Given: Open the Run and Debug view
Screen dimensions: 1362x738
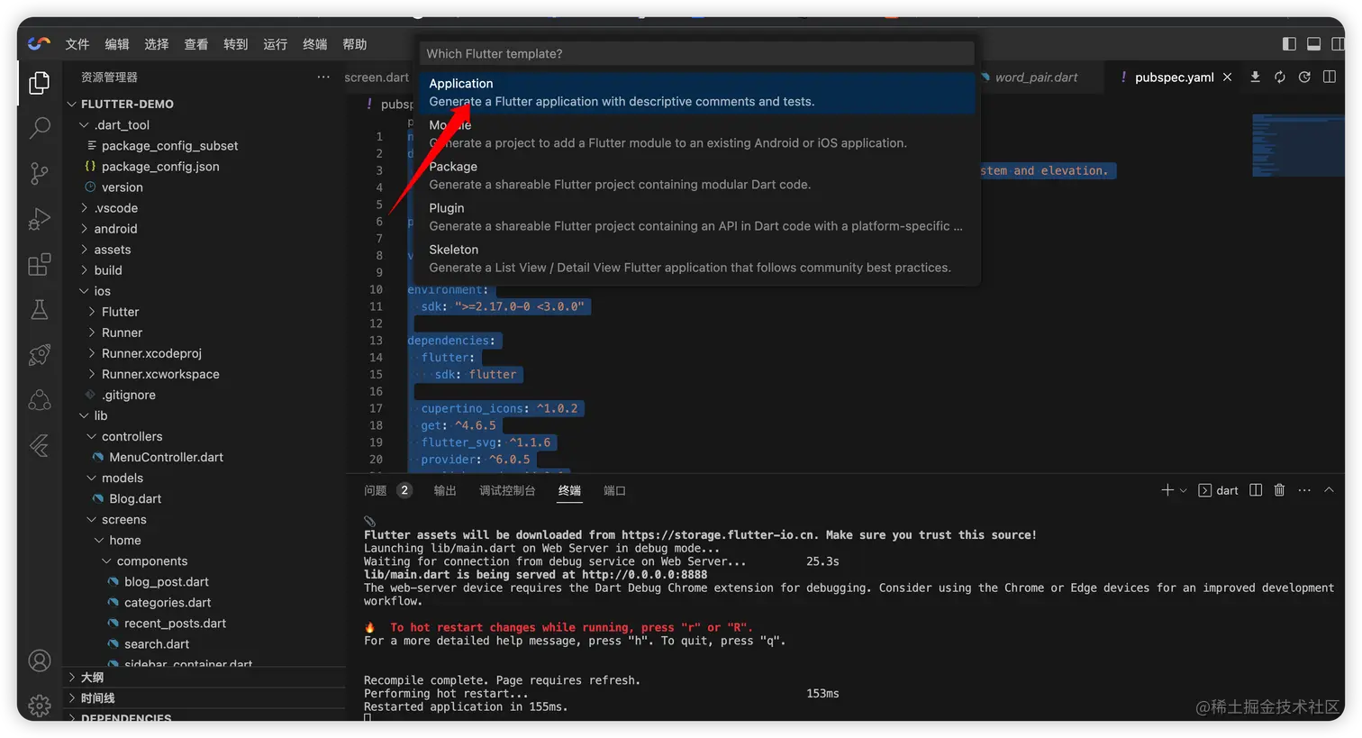Looking at the screenshot, I should click(x=39, y=219).
